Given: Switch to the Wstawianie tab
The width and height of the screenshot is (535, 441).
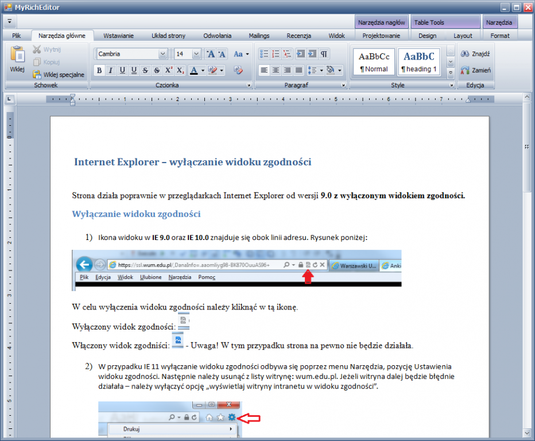Looking at the screenshot, I should (x=118, y=36).
